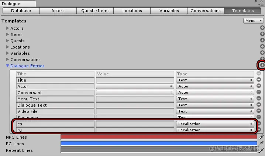Expand the Locations template foldout
Image resolution: width=265 pixels, height=157 pixels.
pos(8,47)
